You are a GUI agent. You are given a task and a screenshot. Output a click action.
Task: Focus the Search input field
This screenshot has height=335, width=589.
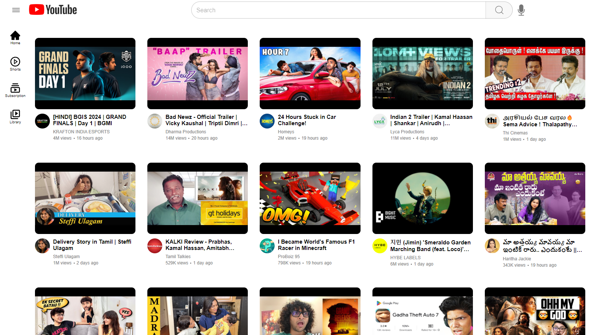pos(339,10)
